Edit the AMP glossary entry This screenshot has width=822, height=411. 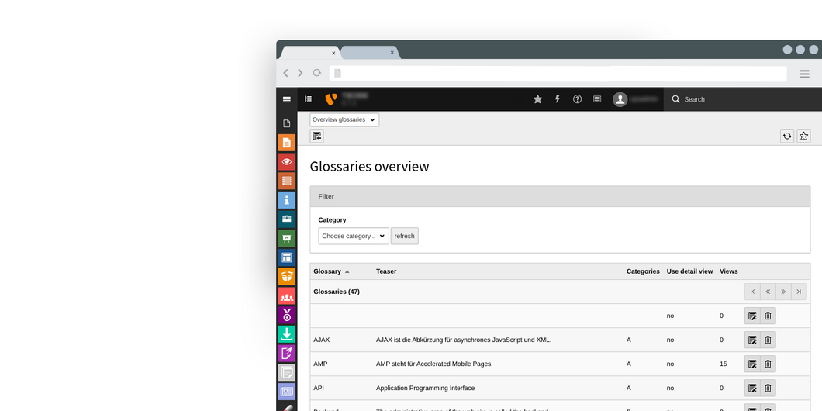752,364
